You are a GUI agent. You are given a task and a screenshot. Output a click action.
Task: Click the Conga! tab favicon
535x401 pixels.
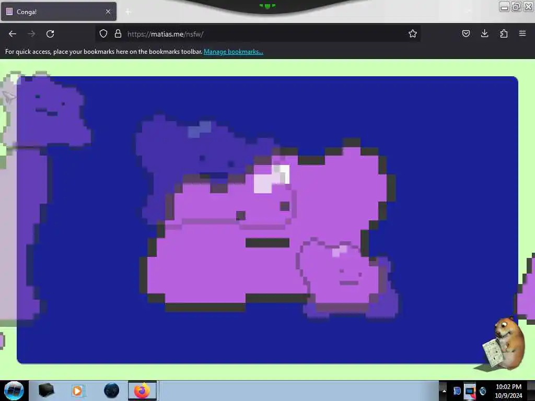[x=9, y=11]
